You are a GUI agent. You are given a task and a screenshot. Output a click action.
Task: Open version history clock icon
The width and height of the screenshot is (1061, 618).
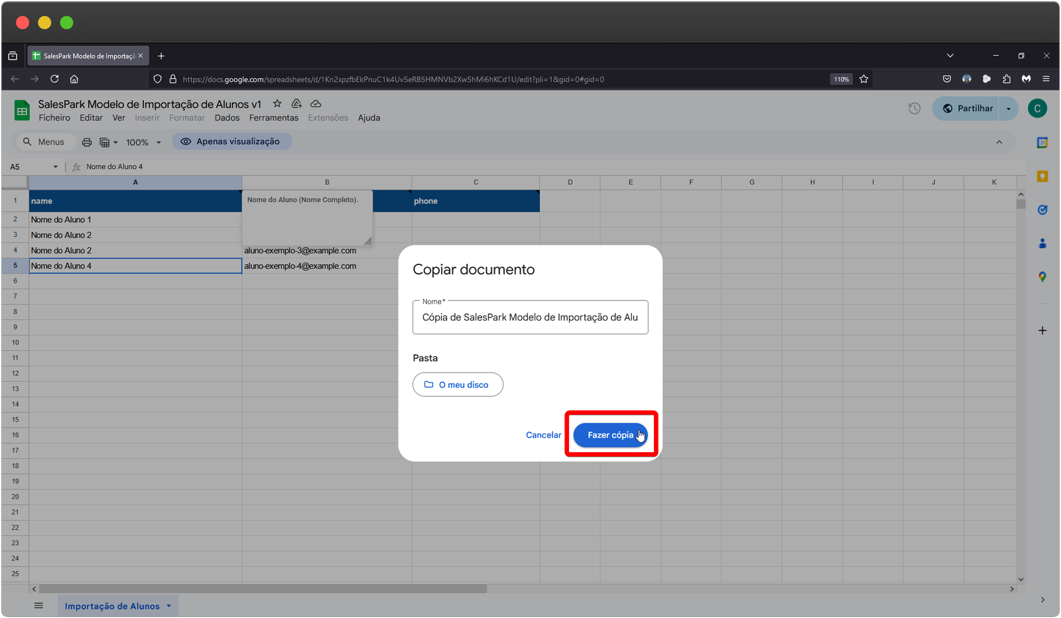(x=914, y=108)
